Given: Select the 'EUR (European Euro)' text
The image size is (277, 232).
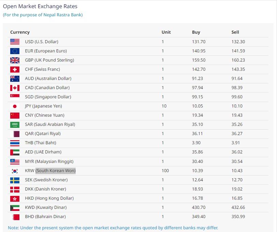Looking at the screenshot, I should click(x=46, y=51).
